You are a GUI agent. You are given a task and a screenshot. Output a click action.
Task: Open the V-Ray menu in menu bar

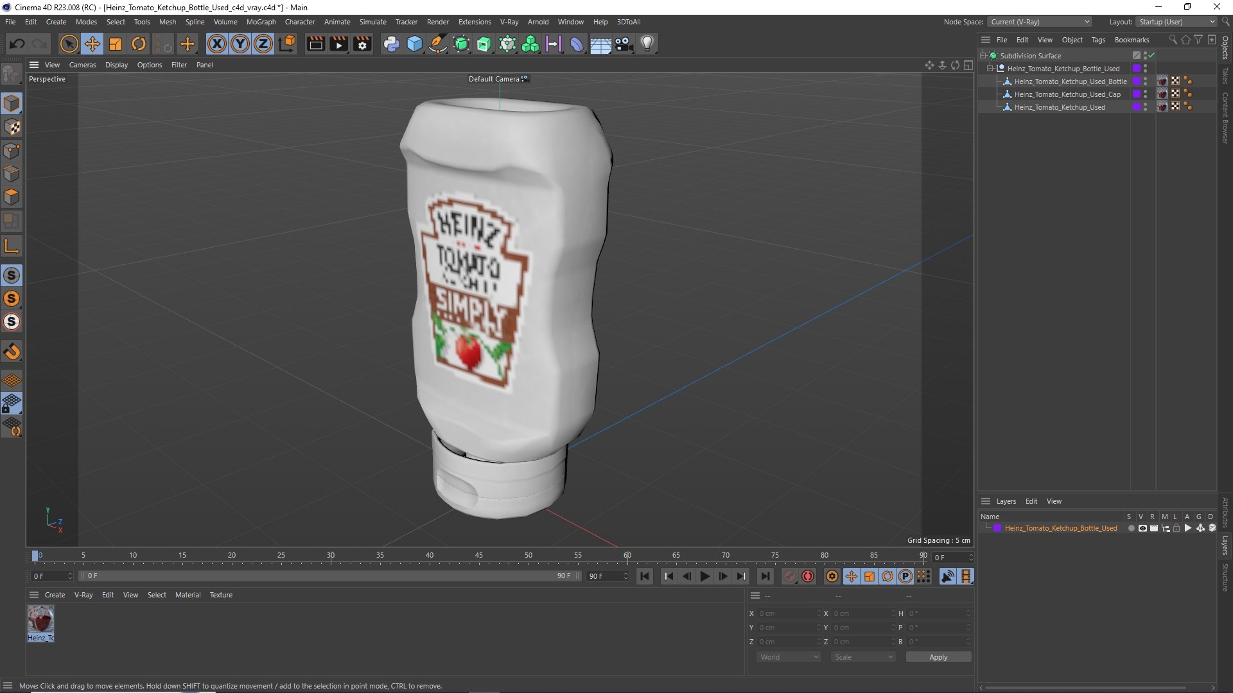click(x=509, y=22)
